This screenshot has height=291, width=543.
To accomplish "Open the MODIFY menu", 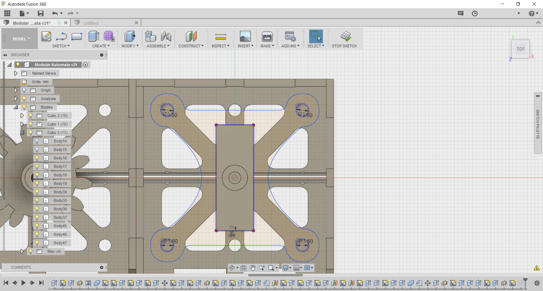I will pos(130,46).
